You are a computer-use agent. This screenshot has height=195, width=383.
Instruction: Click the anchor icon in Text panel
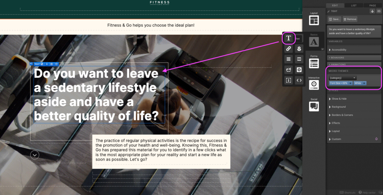tap(372, 11)
